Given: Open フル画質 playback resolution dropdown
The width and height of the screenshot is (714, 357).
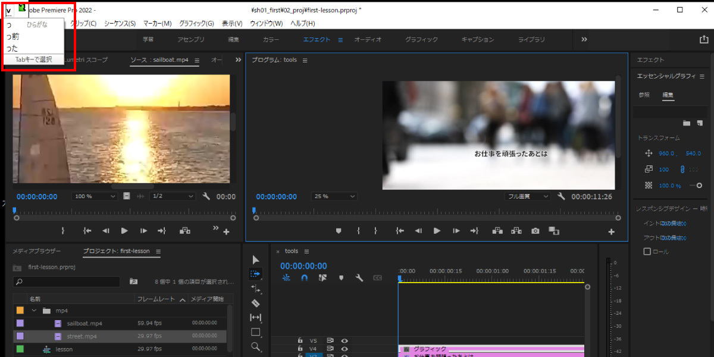Looking at the screenshot, I should (x=527, y=196).
